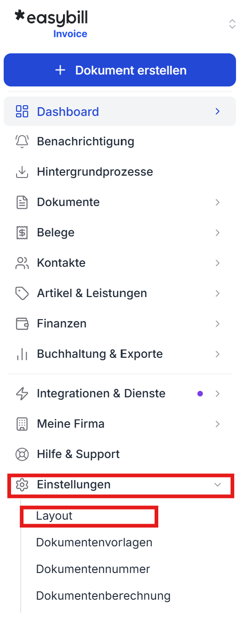
Task: Click the Benachrichtigung bell icon
Action: (x=22, y=141)
